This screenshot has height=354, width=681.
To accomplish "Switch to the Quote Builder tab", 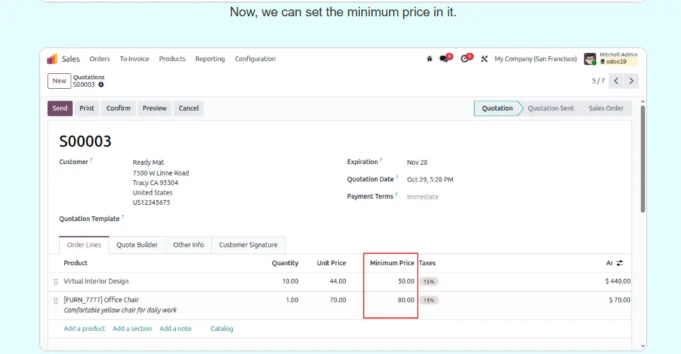I will [x=137, y=245].
